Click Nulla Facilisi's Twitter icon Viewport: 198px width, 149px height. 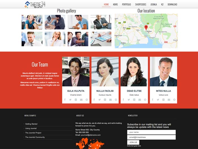[100, 100]
